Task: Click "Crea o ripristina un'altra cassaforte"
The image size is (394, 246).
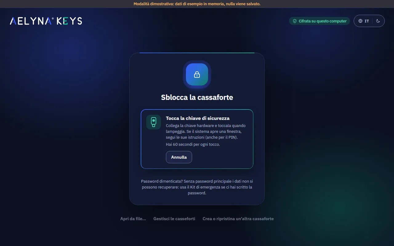Action: click(238, 219)
